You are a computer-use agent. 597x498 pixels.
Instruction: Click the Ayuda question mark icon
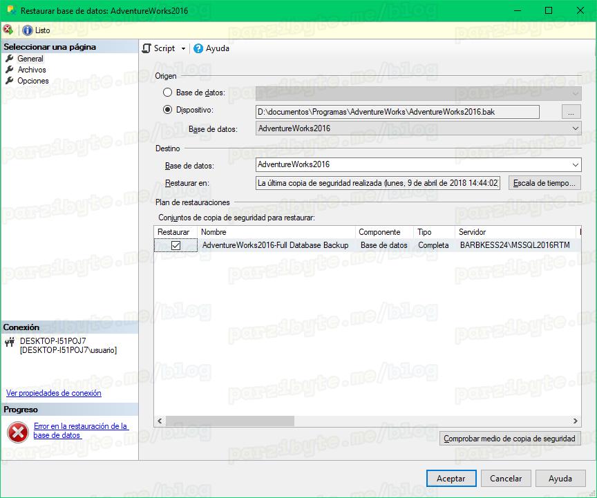198,48
